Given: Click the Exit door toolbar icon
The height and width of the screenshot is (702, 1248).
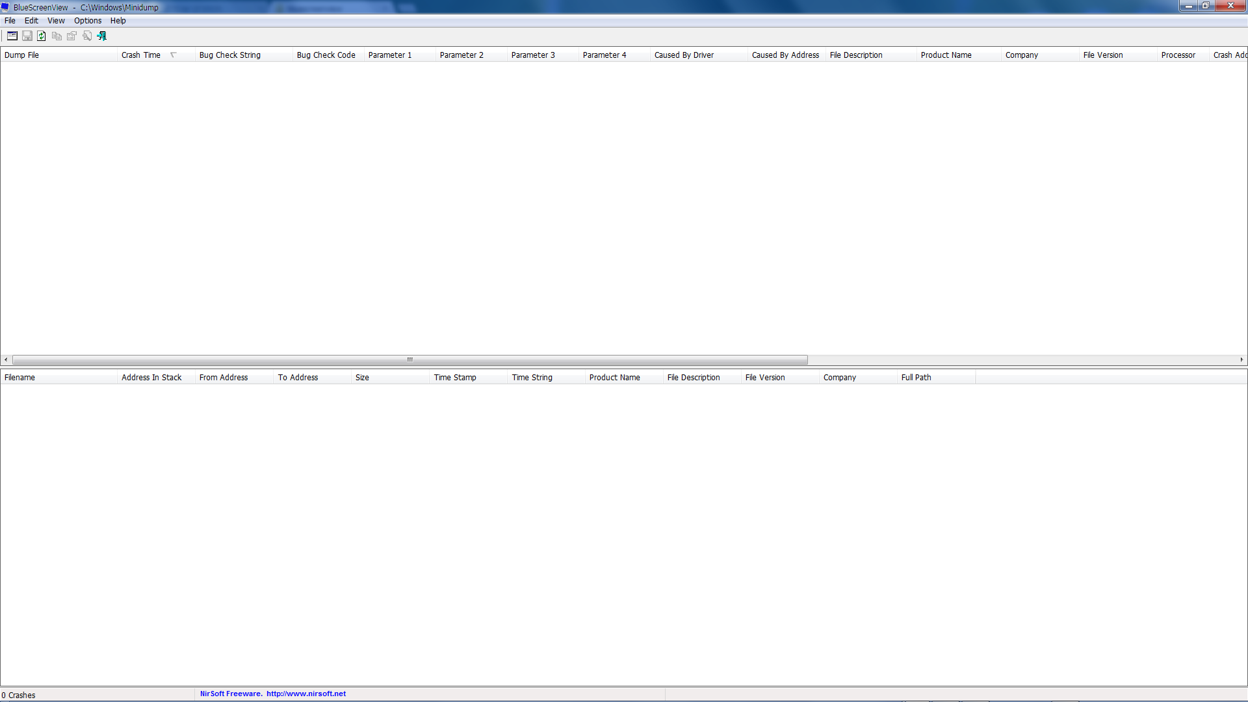Looking at the screenshot, I should tap(102, 36).
